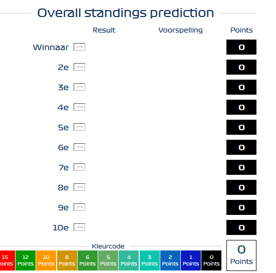Click the red 15 Points color swatch
The image size is (276, 273).
pos(8,260)
